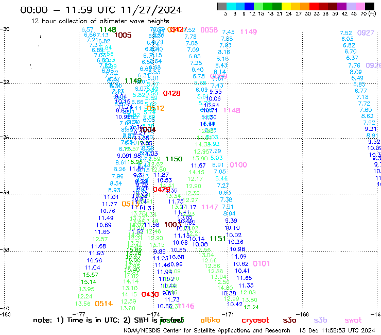
Task: Click the date title 00:00 – 11:59 UTC 11/27/2024
Action: tap(101, 10)
